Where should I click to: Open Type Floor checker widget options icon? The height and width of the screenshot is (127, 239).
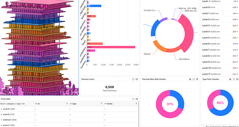[237, 79]
